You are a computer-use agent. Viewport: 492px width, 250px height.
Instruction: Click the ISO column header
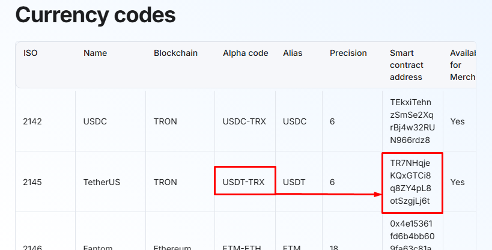[x=31, y=53]
